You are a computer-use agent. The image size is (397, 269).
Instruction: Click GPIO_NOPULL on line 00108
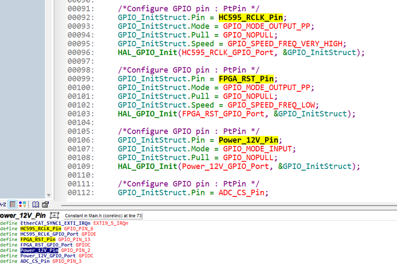pyautogui.click(x=248, y=157)
